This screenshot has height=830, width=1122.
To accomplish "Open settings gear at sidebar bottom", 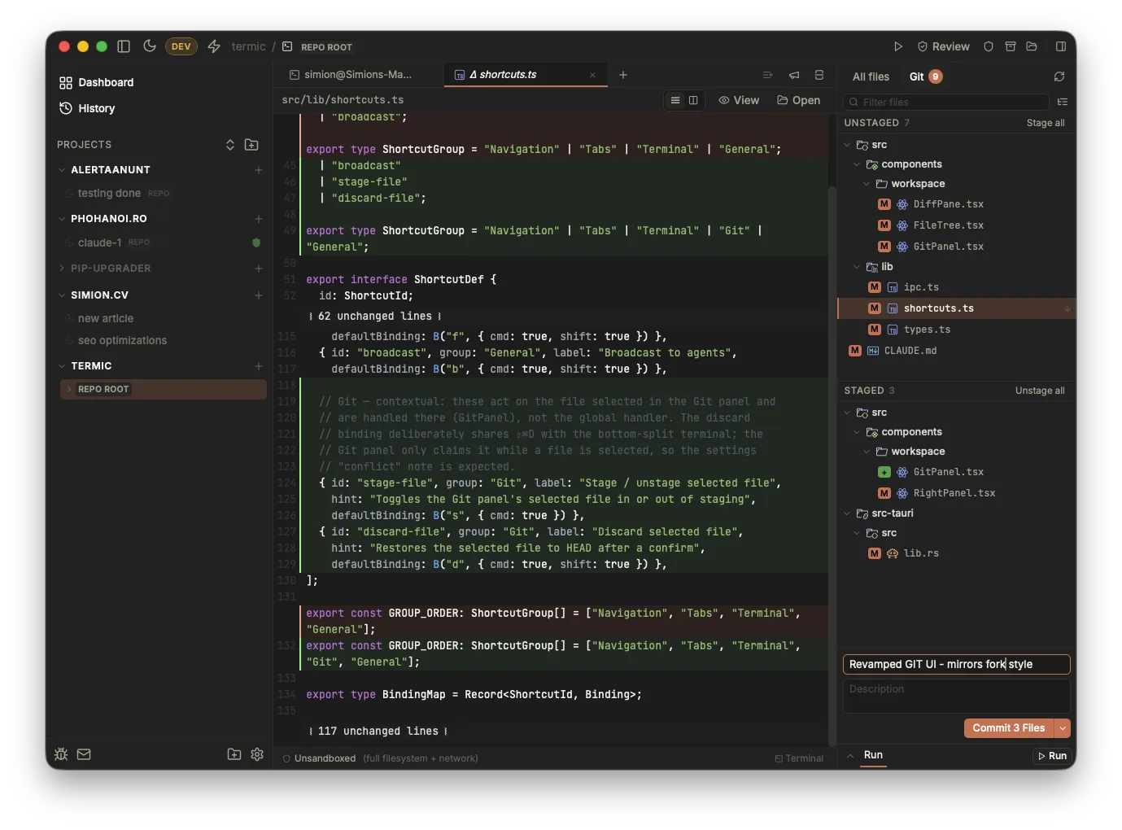I will point(257,754).
